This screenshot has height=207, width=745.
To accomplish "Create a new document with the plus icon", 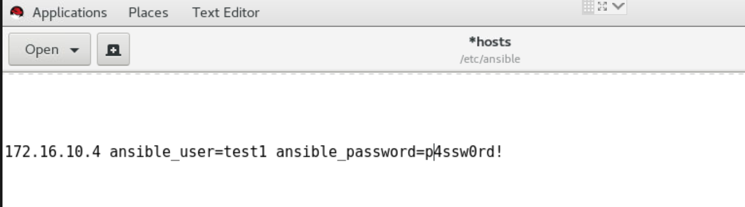I will (113, 50).
